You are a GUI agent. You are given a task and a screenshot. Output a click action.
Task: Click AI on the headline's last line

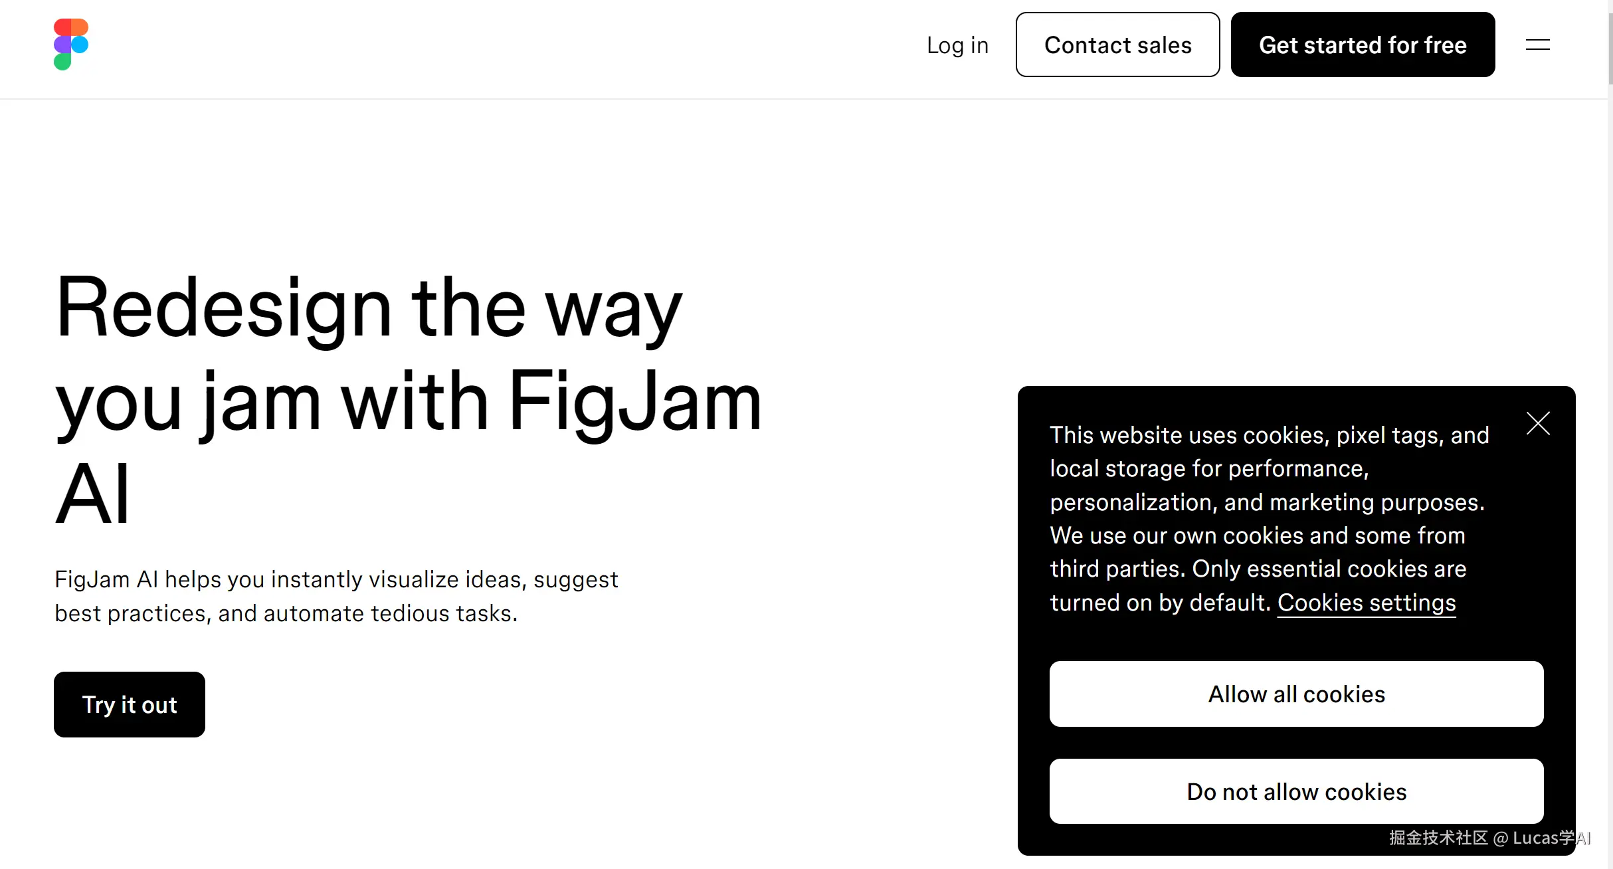[92, 494]
